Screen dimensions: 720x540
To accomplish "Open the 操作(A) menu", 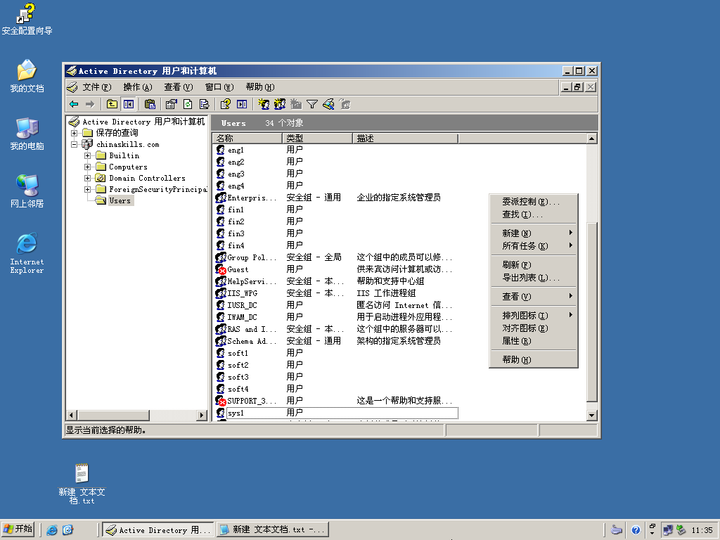I will [138, 87].
